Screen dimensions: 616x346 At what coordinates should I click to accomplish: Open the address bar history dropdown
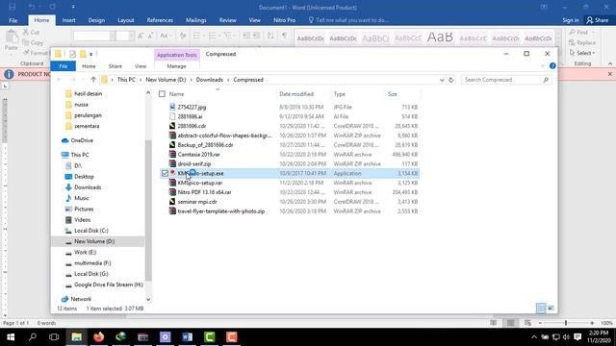coord(442,80)
